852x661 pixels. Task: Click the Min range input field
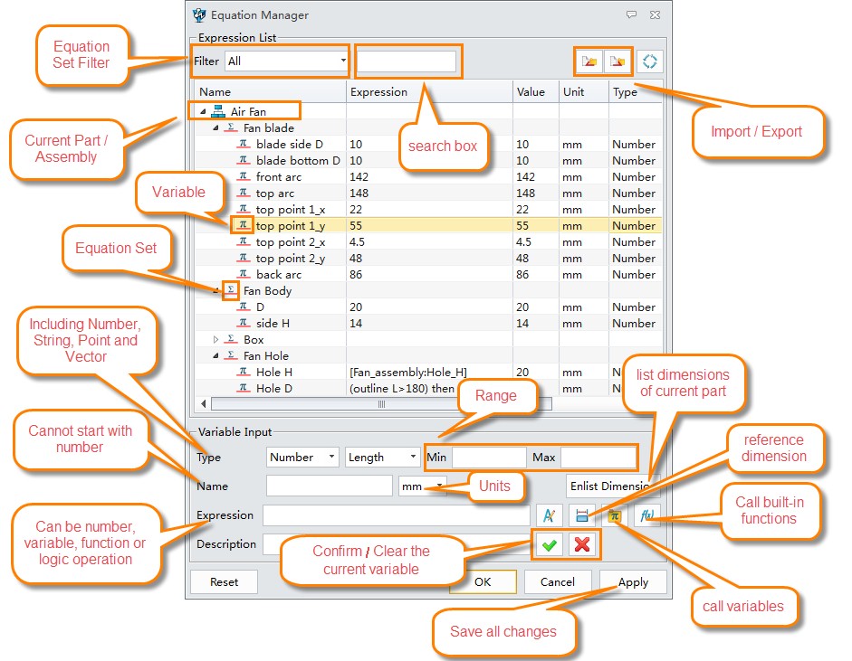[x=489, y=458]
